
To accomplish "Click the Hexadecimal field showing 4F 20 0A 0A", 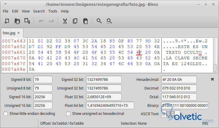I will (x=179, y=79).
